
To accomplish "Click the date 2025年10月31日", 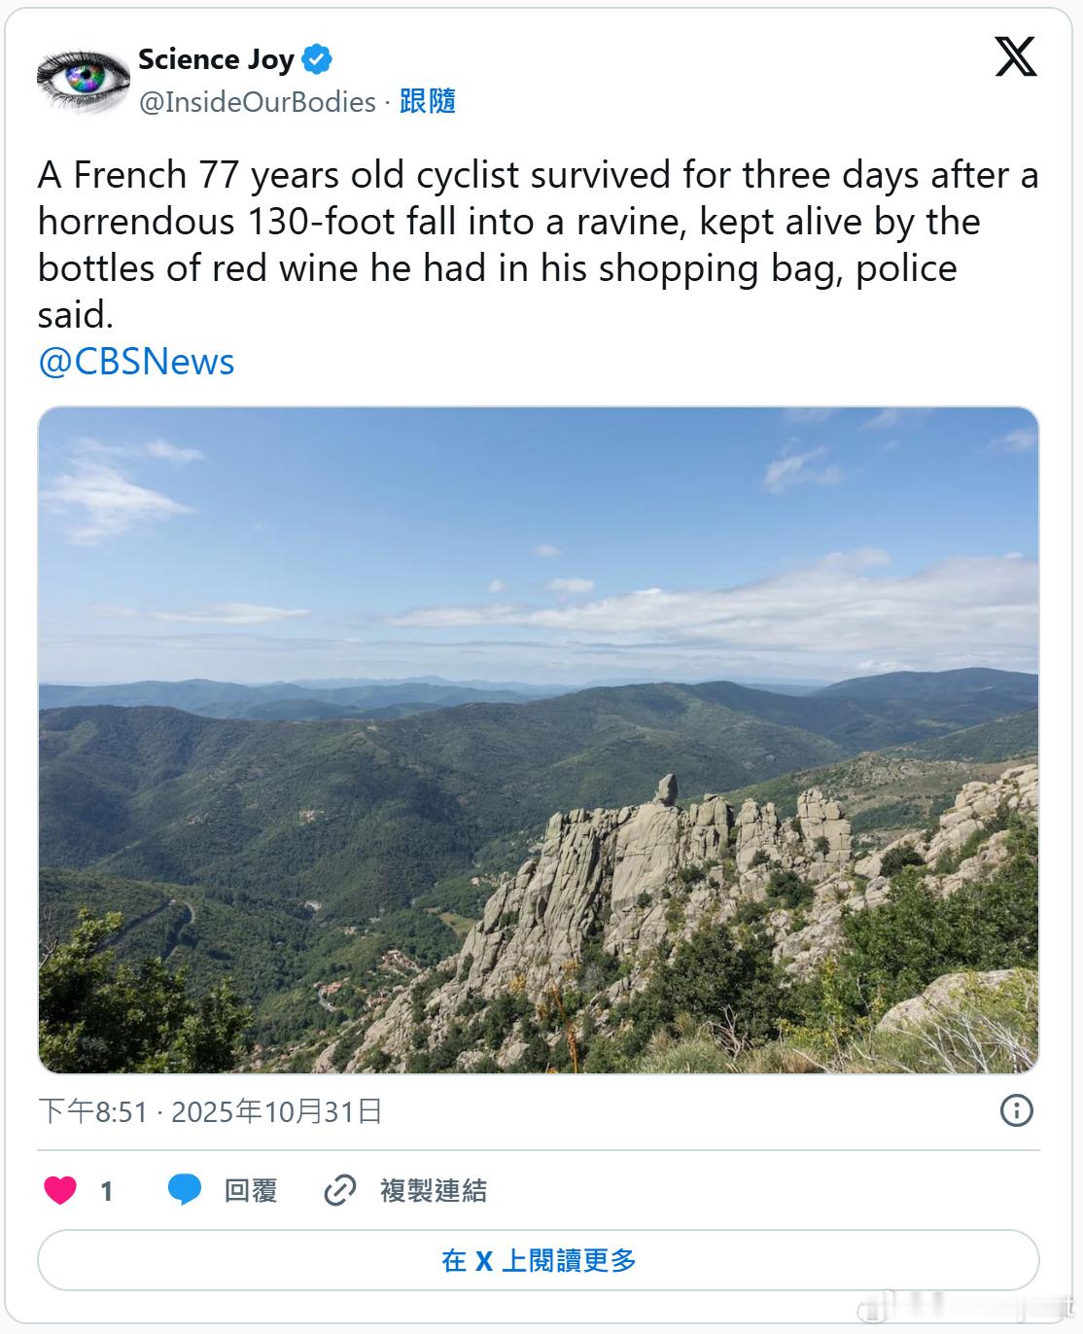I will coord(277,1110).
